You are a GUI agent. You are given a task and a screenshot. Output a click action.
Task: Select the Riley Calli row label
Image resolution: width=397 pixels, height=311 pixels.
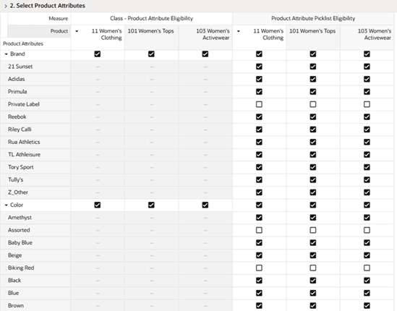point(20,129)
